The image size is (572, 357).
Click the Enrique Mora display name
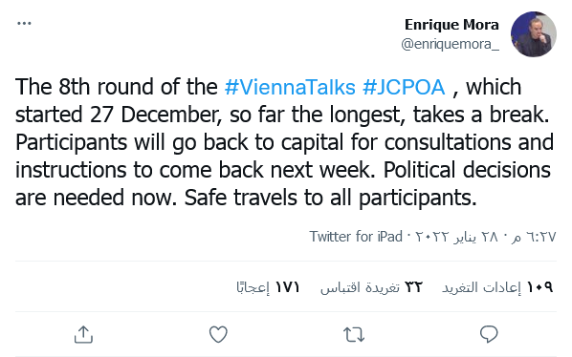point(451,25)
